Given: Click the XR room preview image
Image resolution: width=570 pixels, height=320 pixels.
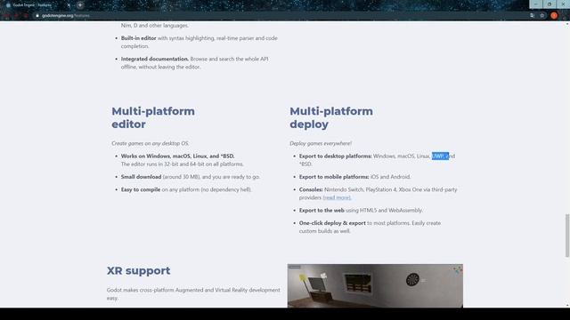Looking at the screenshot, I should [375, 285].
